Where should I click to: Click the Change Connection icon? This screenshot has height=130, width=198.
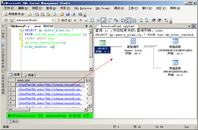[x=12, y=20]
